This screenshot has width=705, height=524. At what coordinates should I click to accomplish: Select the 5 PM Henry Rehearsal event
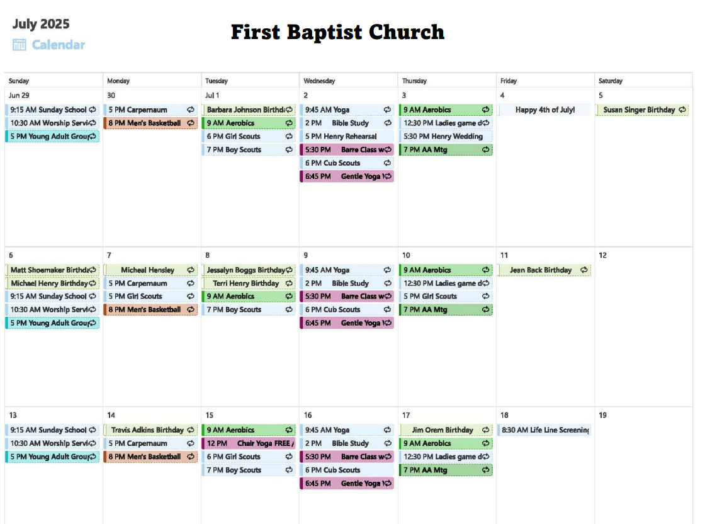pos(347,136)
